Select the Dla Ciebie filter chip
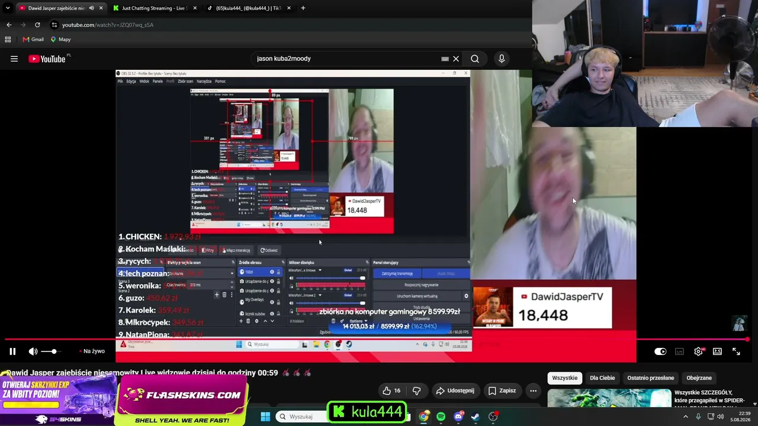 tap(602, 378)
